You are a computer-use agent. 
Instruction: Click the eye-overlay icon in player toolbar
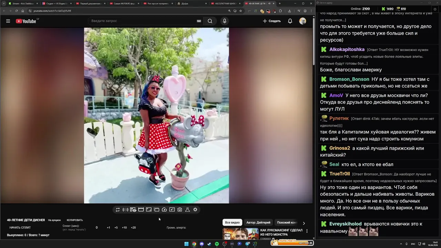[133, 209]
